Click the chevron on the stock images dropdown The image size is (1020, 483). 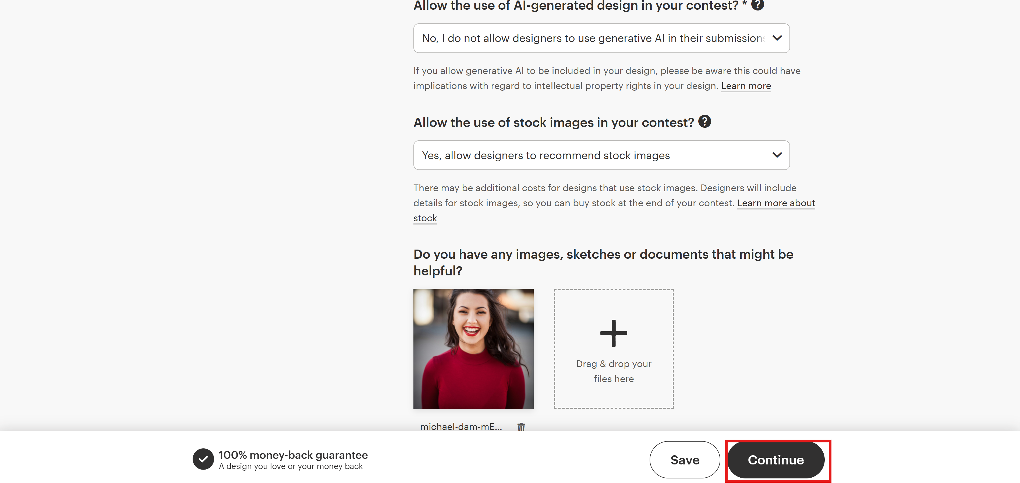tap(777, 155)
